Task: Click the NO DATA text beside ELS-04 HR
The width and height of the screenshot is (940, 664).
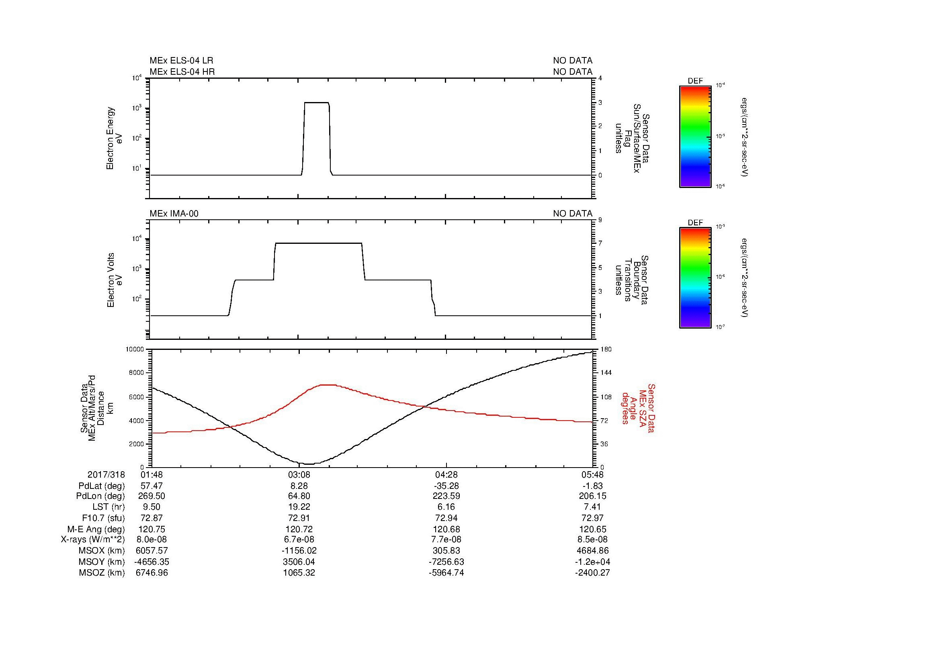Action: (572, 72)
